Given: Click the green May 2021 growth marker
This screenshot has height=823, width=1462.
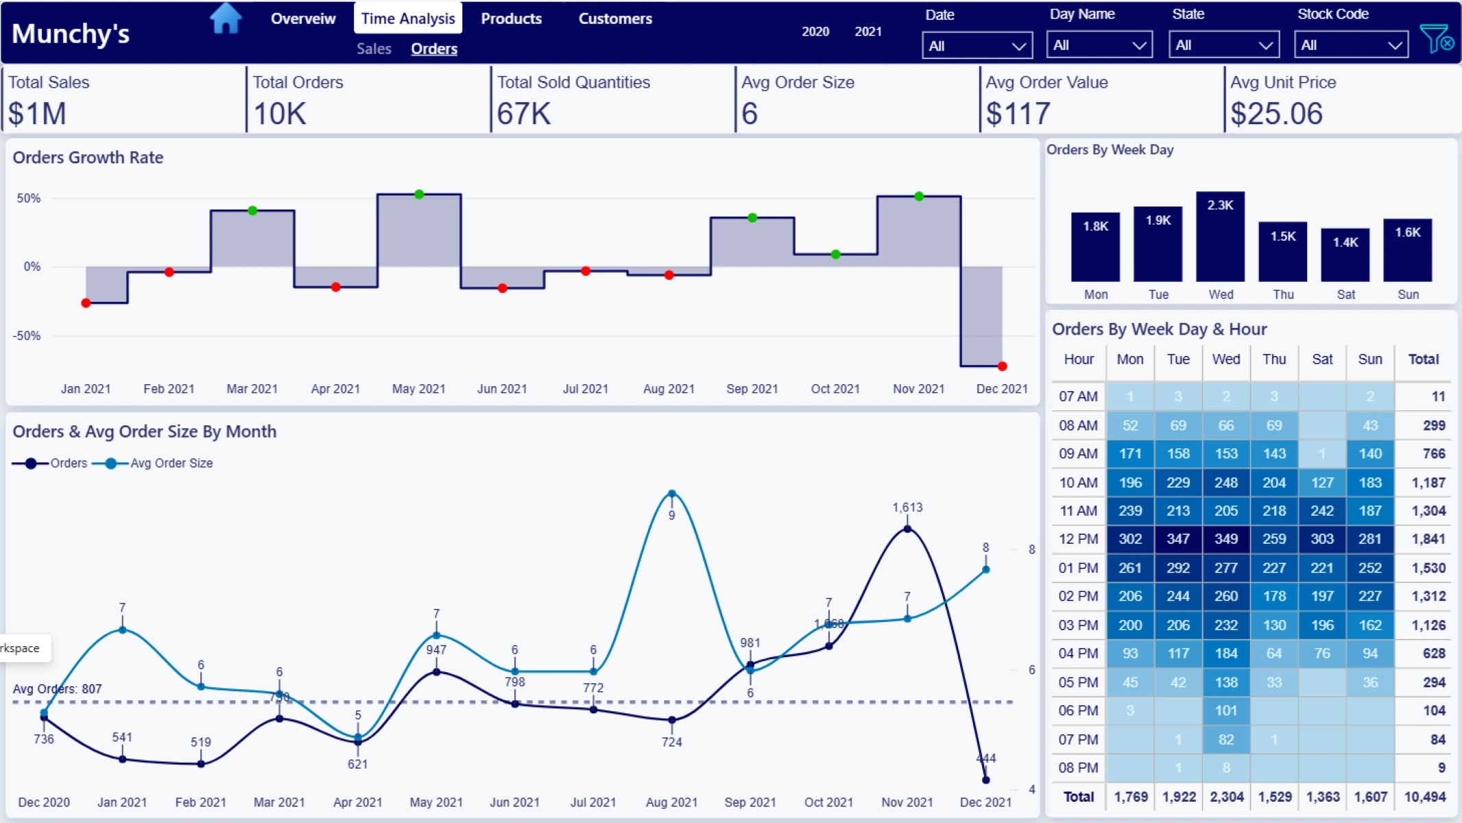Looking at the screenshot, I should pyautogui.click(x=419, y=195).
